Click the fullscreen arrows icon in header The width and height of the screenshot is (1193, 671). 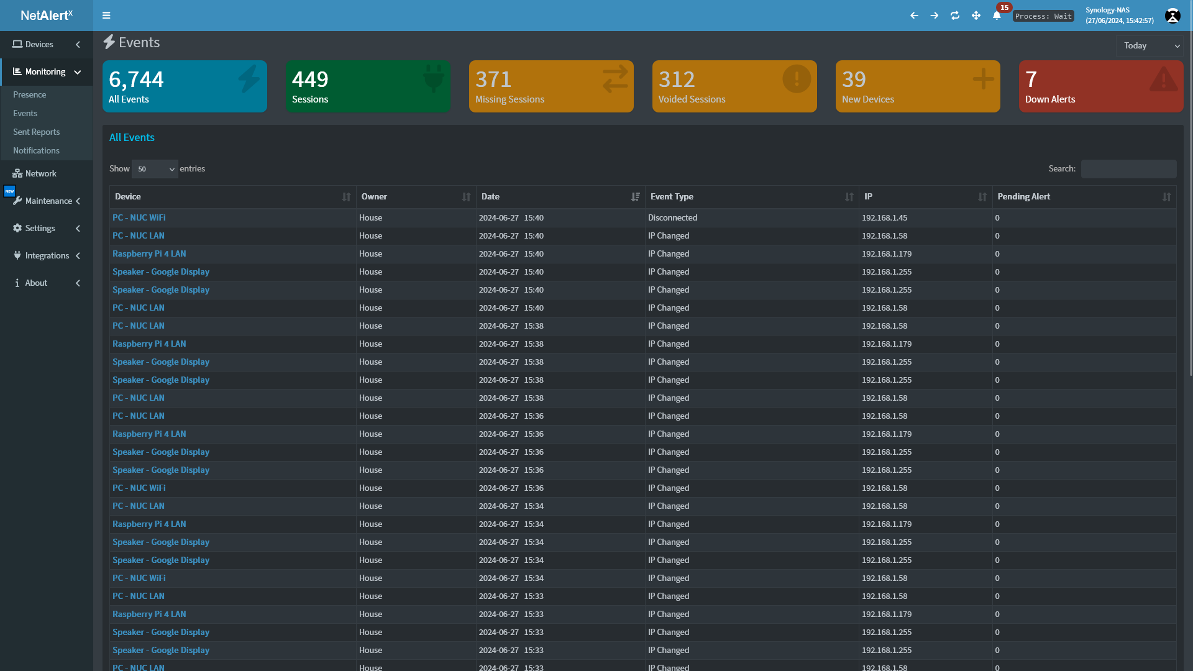point(976,16)
